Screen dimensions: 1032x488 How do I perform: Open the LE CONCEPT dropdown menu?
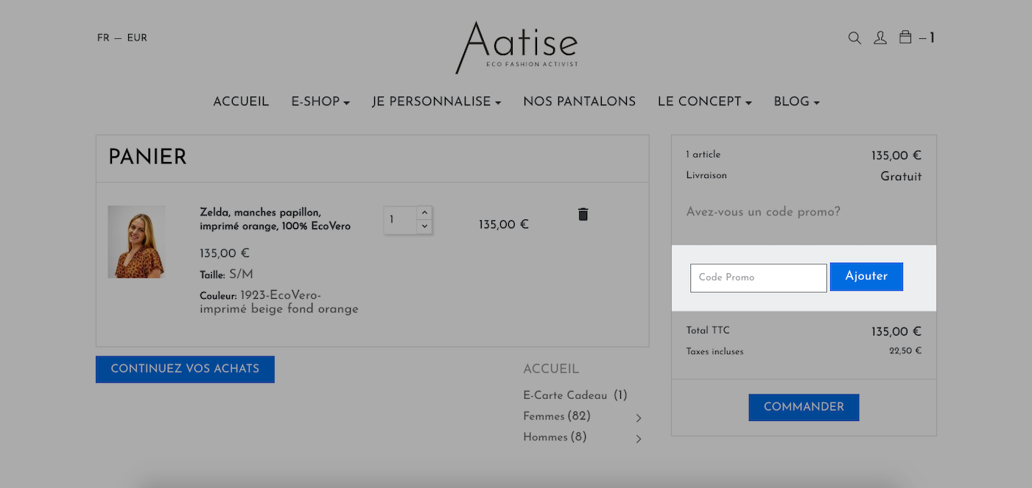point(705,102)
